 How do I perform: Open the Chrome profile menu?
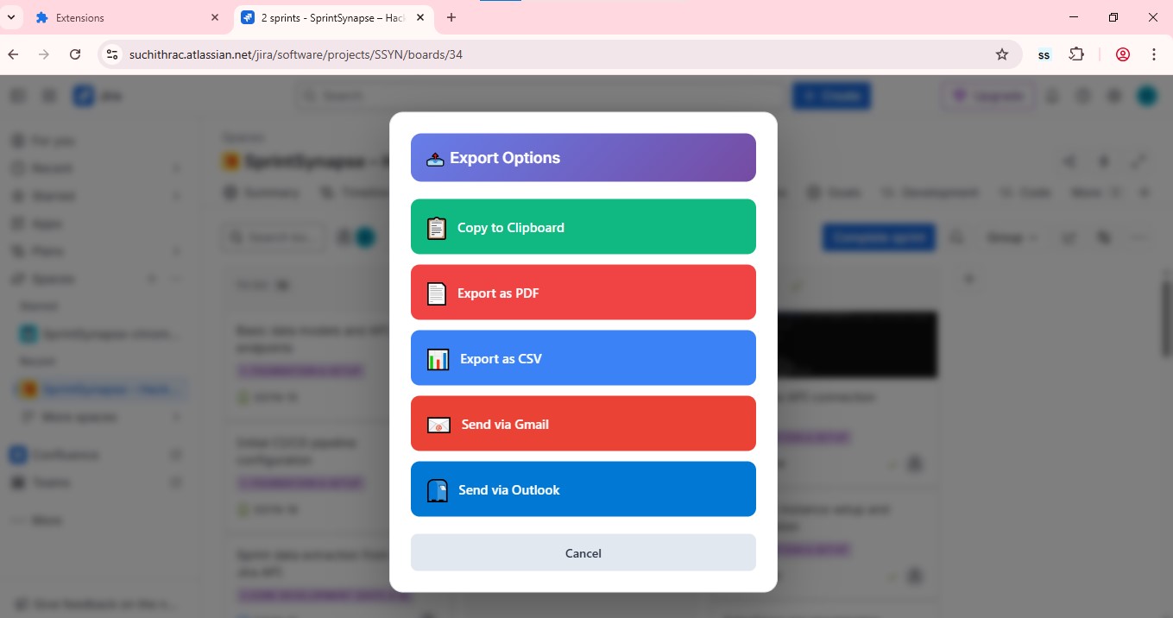coord(1123,54)
